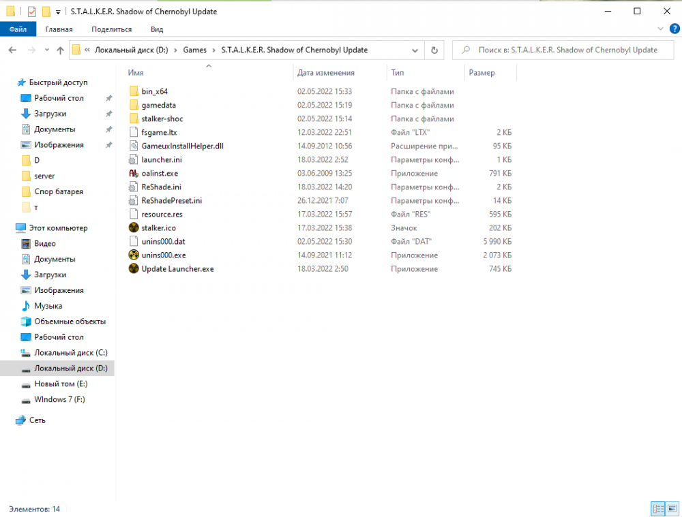
Task: Sort by the Размер column header
Action: coord(490,73)
